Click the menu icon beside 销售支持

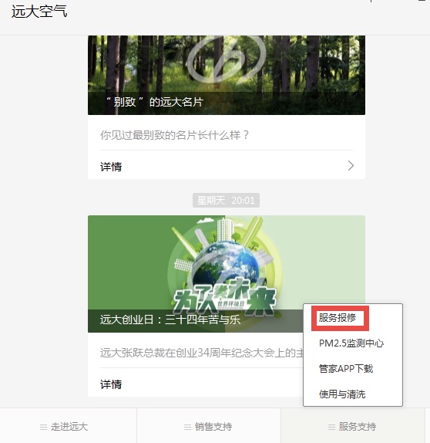187,427
